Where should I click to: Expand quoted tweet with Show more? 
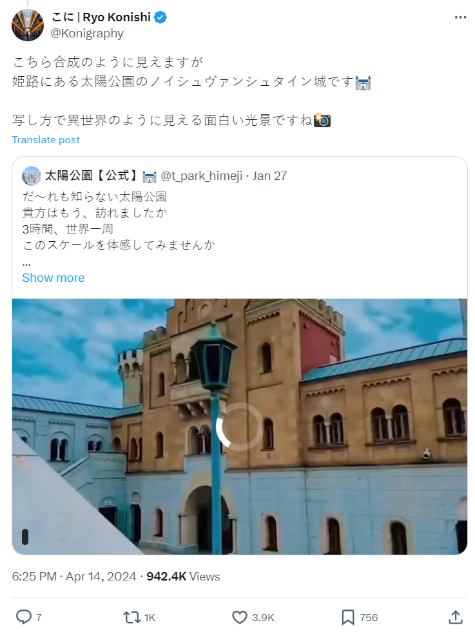coord(53,278)
